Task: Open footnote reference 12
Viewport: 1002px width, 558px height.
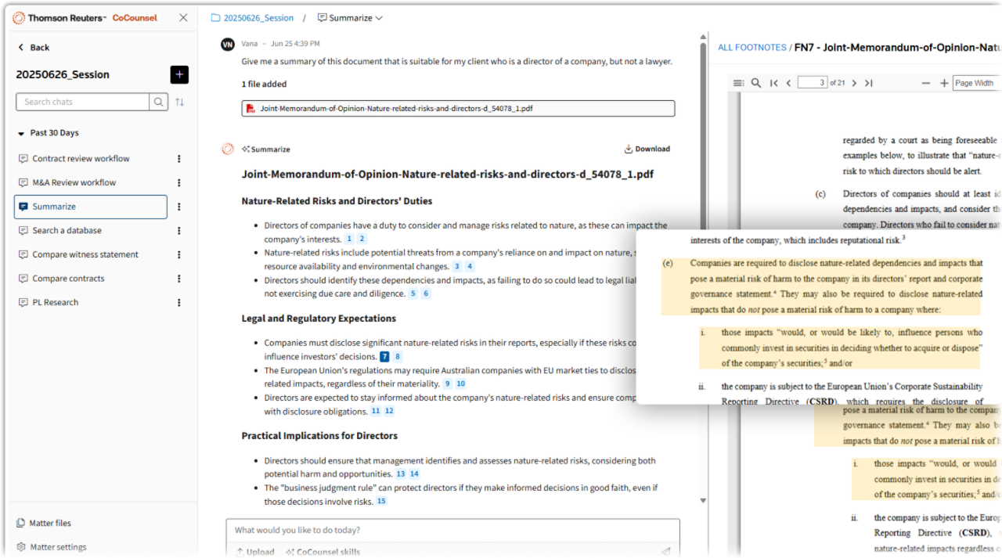Action: (x=389, y=412)
